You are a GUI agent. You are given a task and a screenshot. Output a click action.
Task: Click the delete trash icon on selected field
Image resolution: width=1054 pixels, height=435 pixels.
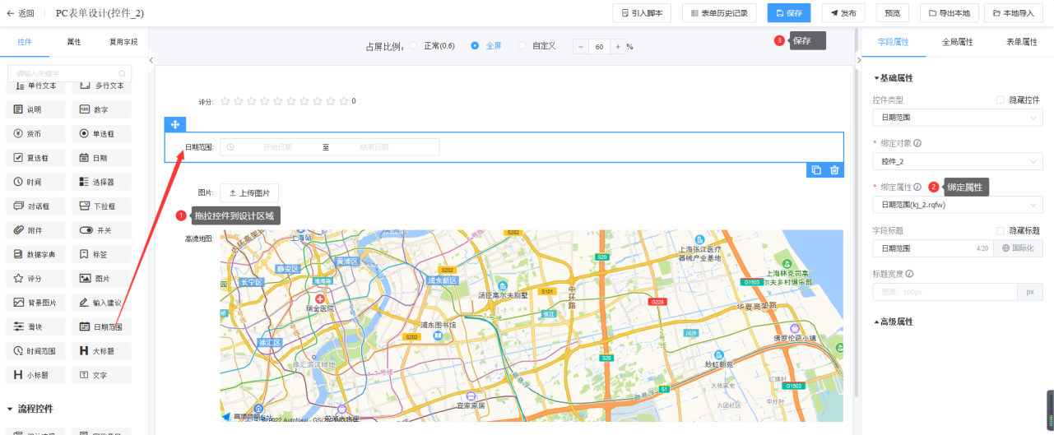[834, 170]
